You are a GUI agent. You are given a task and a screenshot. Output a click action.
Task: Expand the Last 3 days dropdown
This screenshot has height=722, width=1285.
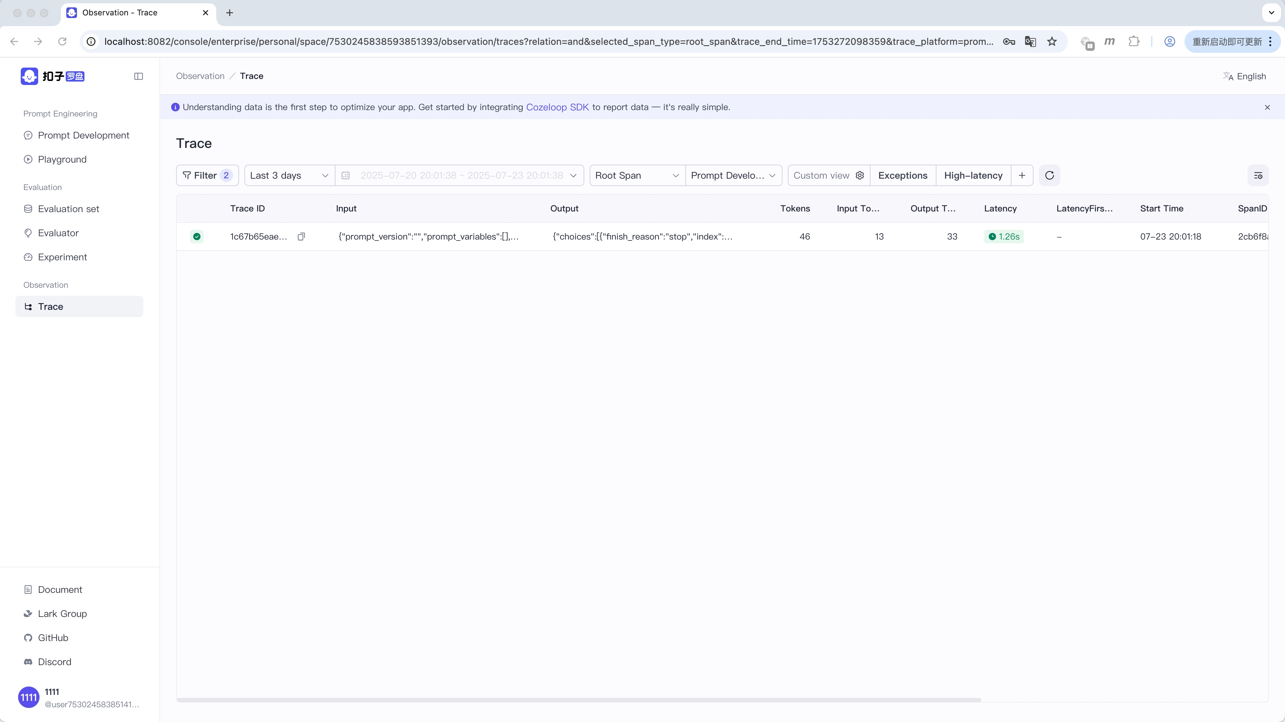(x=289, y=176)
